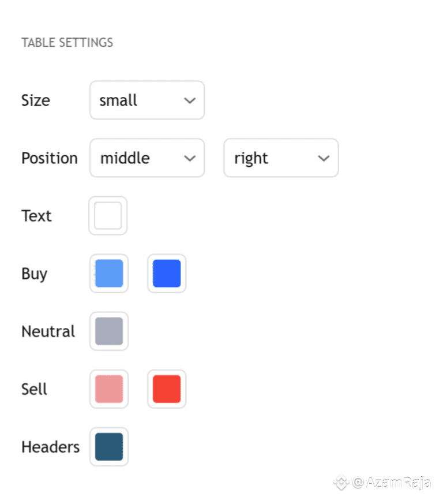Change the dark teal Headers color swatch
436x497 pixels.
tap(109, 447)
